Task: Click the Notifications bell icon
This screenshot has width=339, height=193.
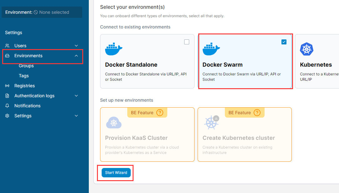Action: coord(8,106)
